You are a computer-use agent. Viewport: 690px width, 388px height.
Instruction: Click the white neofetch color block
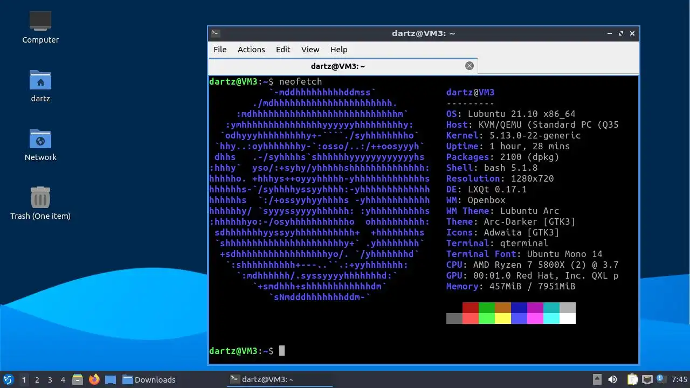click(568, 318)
